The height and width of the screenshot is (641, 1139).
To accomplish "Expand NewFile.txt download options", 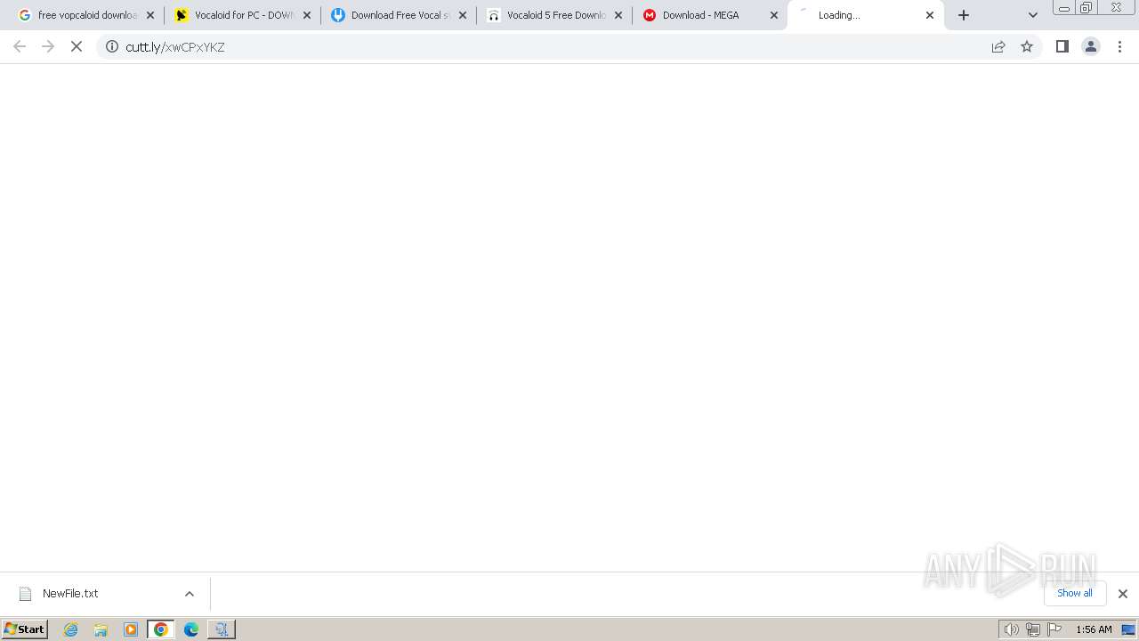I will click(x=190, y=594).
